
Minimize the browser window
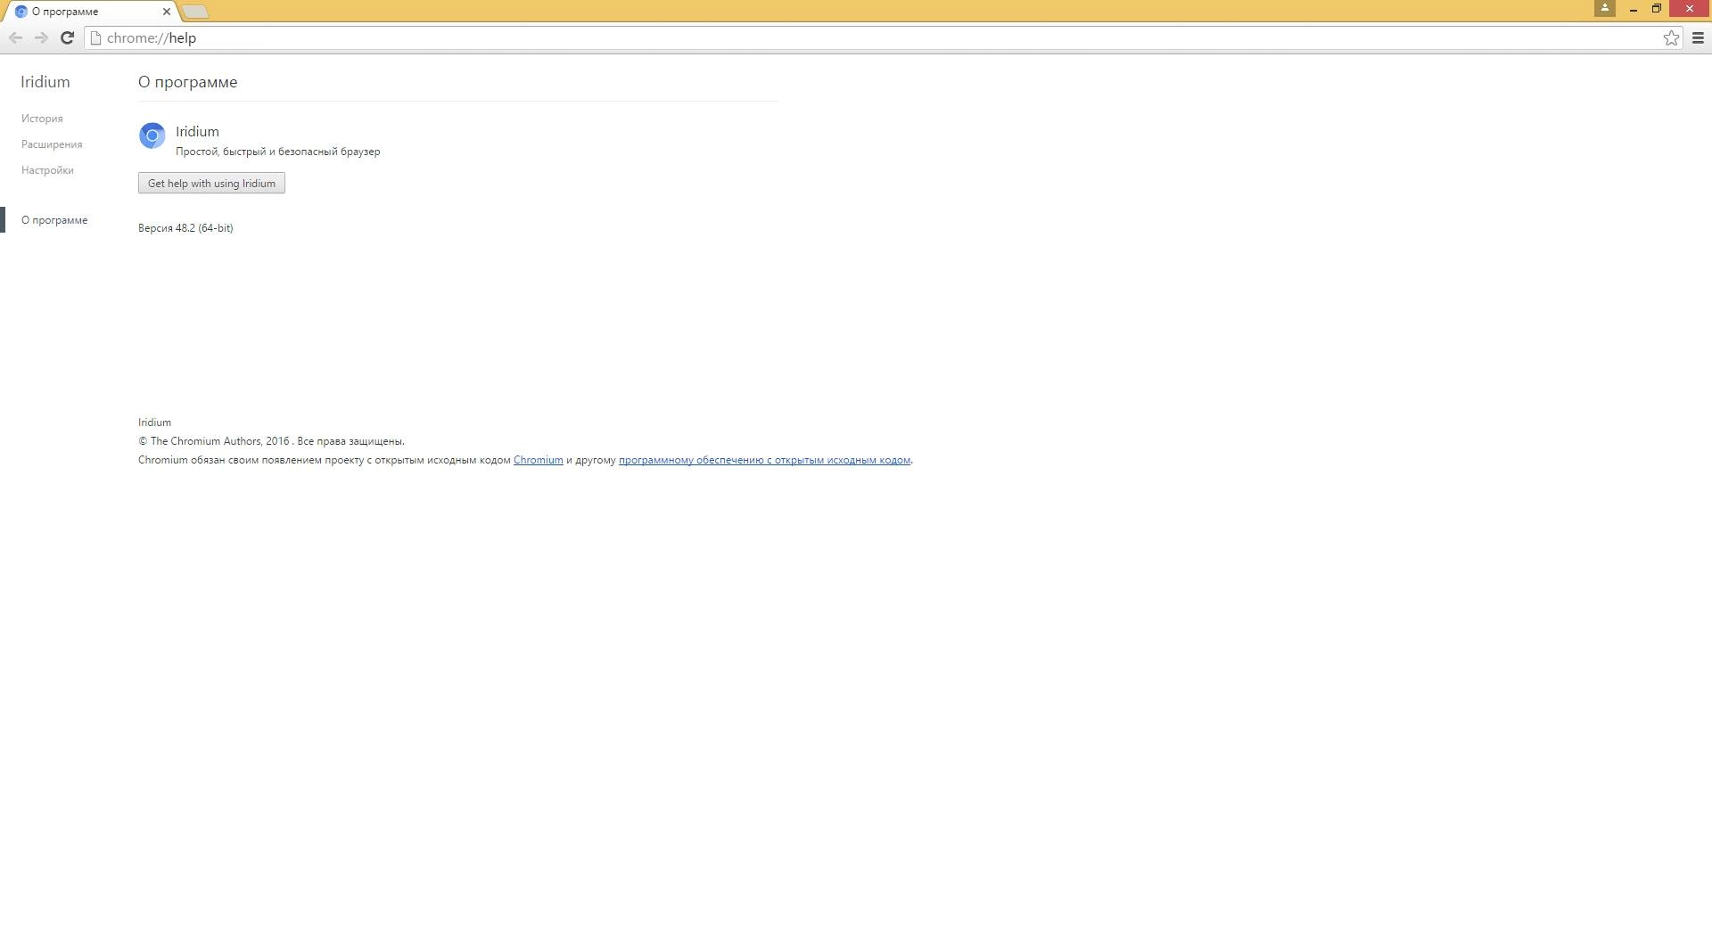tap(1633, 9)
